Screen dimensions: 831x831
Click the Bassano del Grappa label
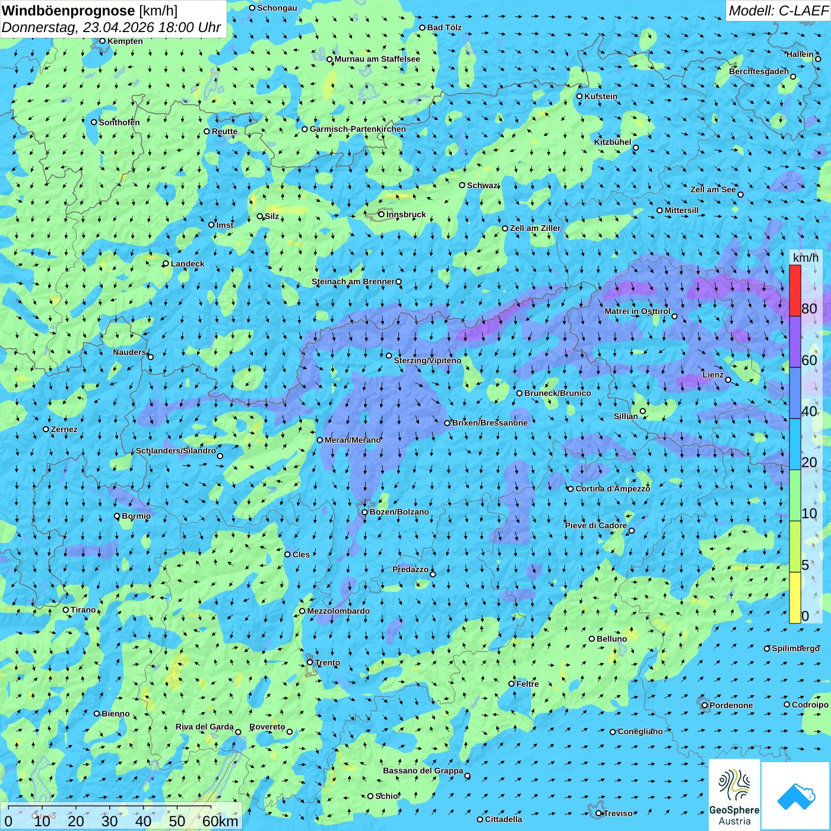[x=423, y=770]
